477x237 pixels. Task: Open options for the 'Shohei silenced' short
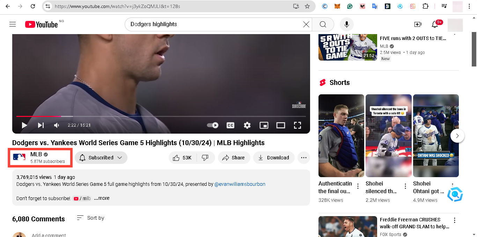coord(405,186)
